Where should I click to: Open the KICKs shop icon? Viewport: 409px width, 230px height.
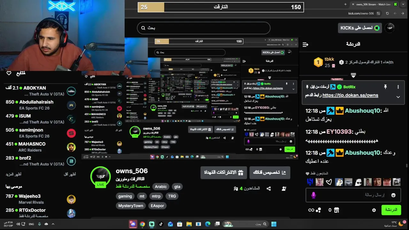[336, 210]
